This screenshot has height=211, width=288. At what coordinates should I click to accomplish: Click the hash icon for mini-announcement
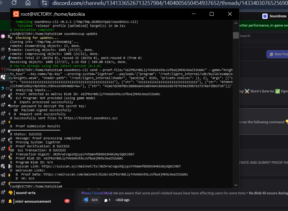[3, 201]
